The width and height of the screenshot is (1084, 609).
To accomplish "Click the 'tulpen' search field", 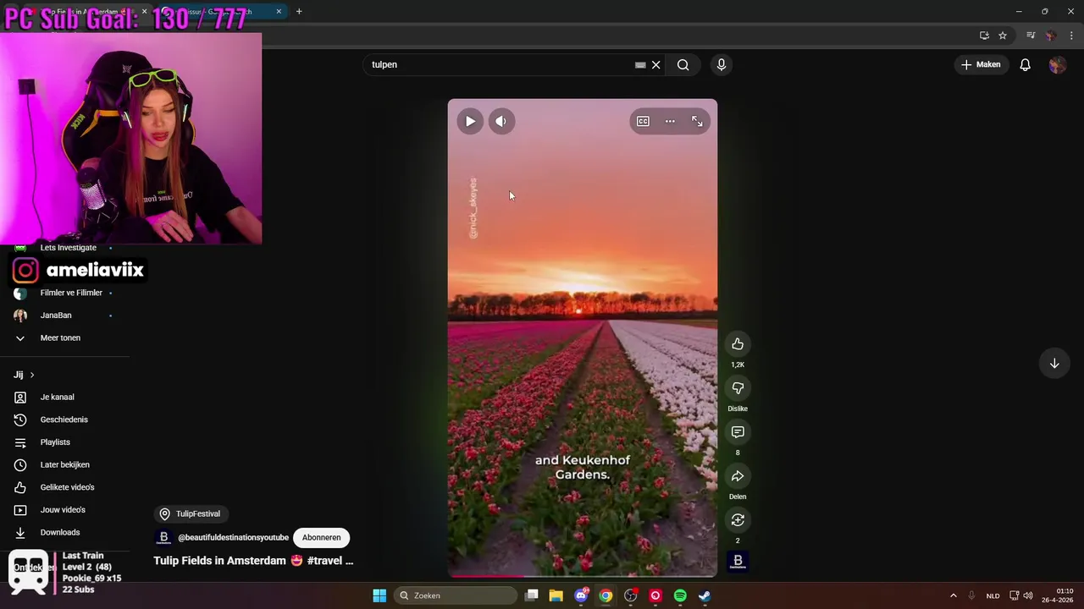I will point(500,64).
